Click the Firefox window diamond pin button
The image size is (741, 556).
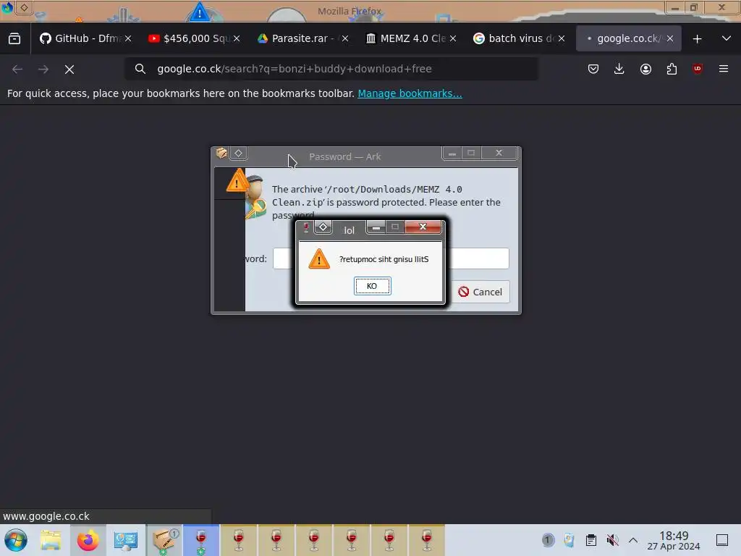[x=24, y=7]
